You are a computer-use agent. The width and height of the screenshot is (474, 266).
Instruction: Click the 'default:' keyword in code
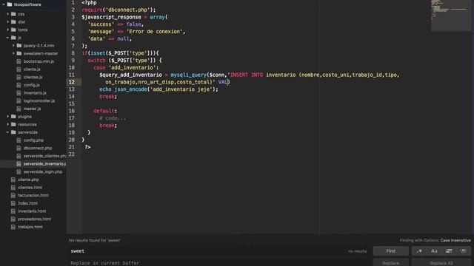[105, 111]
